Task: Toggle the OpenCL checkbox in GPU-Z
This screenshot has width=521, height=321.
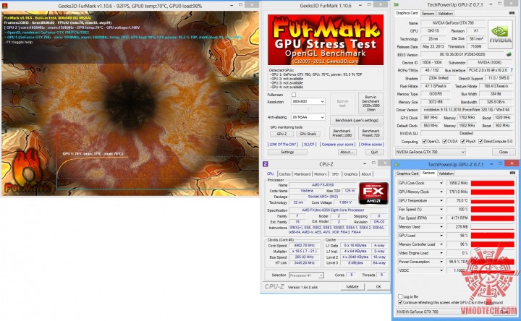Action: coord(424,142)
